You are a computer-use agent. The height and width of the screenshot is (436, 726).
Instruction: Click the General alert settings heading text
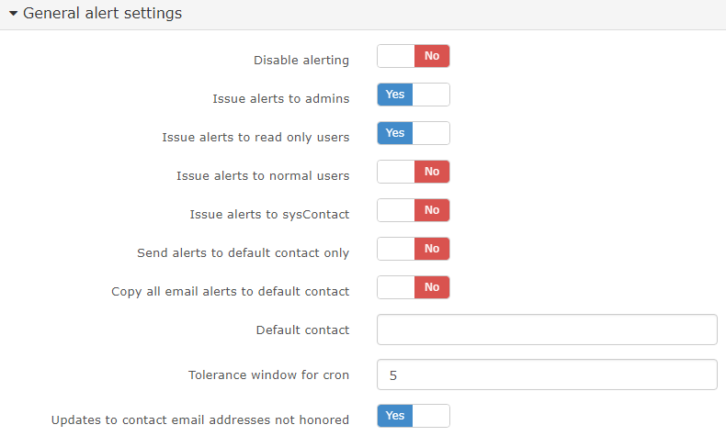pyautogui.click(x=101, y=14)
